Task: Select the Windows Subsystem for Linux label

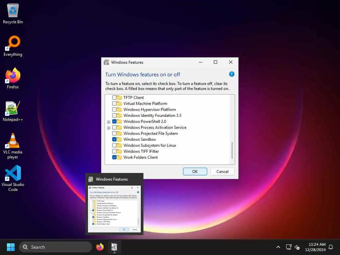Action: pyautogui.click(x=150, y=145)
